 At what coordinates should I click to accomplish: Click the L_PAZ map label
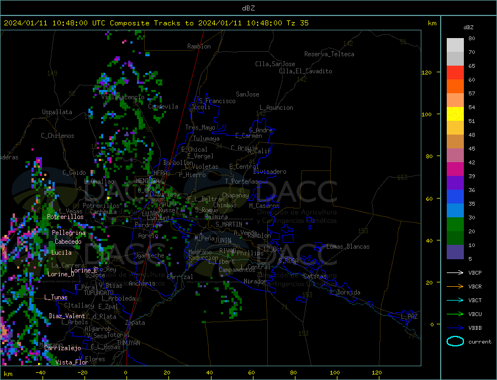410,317
